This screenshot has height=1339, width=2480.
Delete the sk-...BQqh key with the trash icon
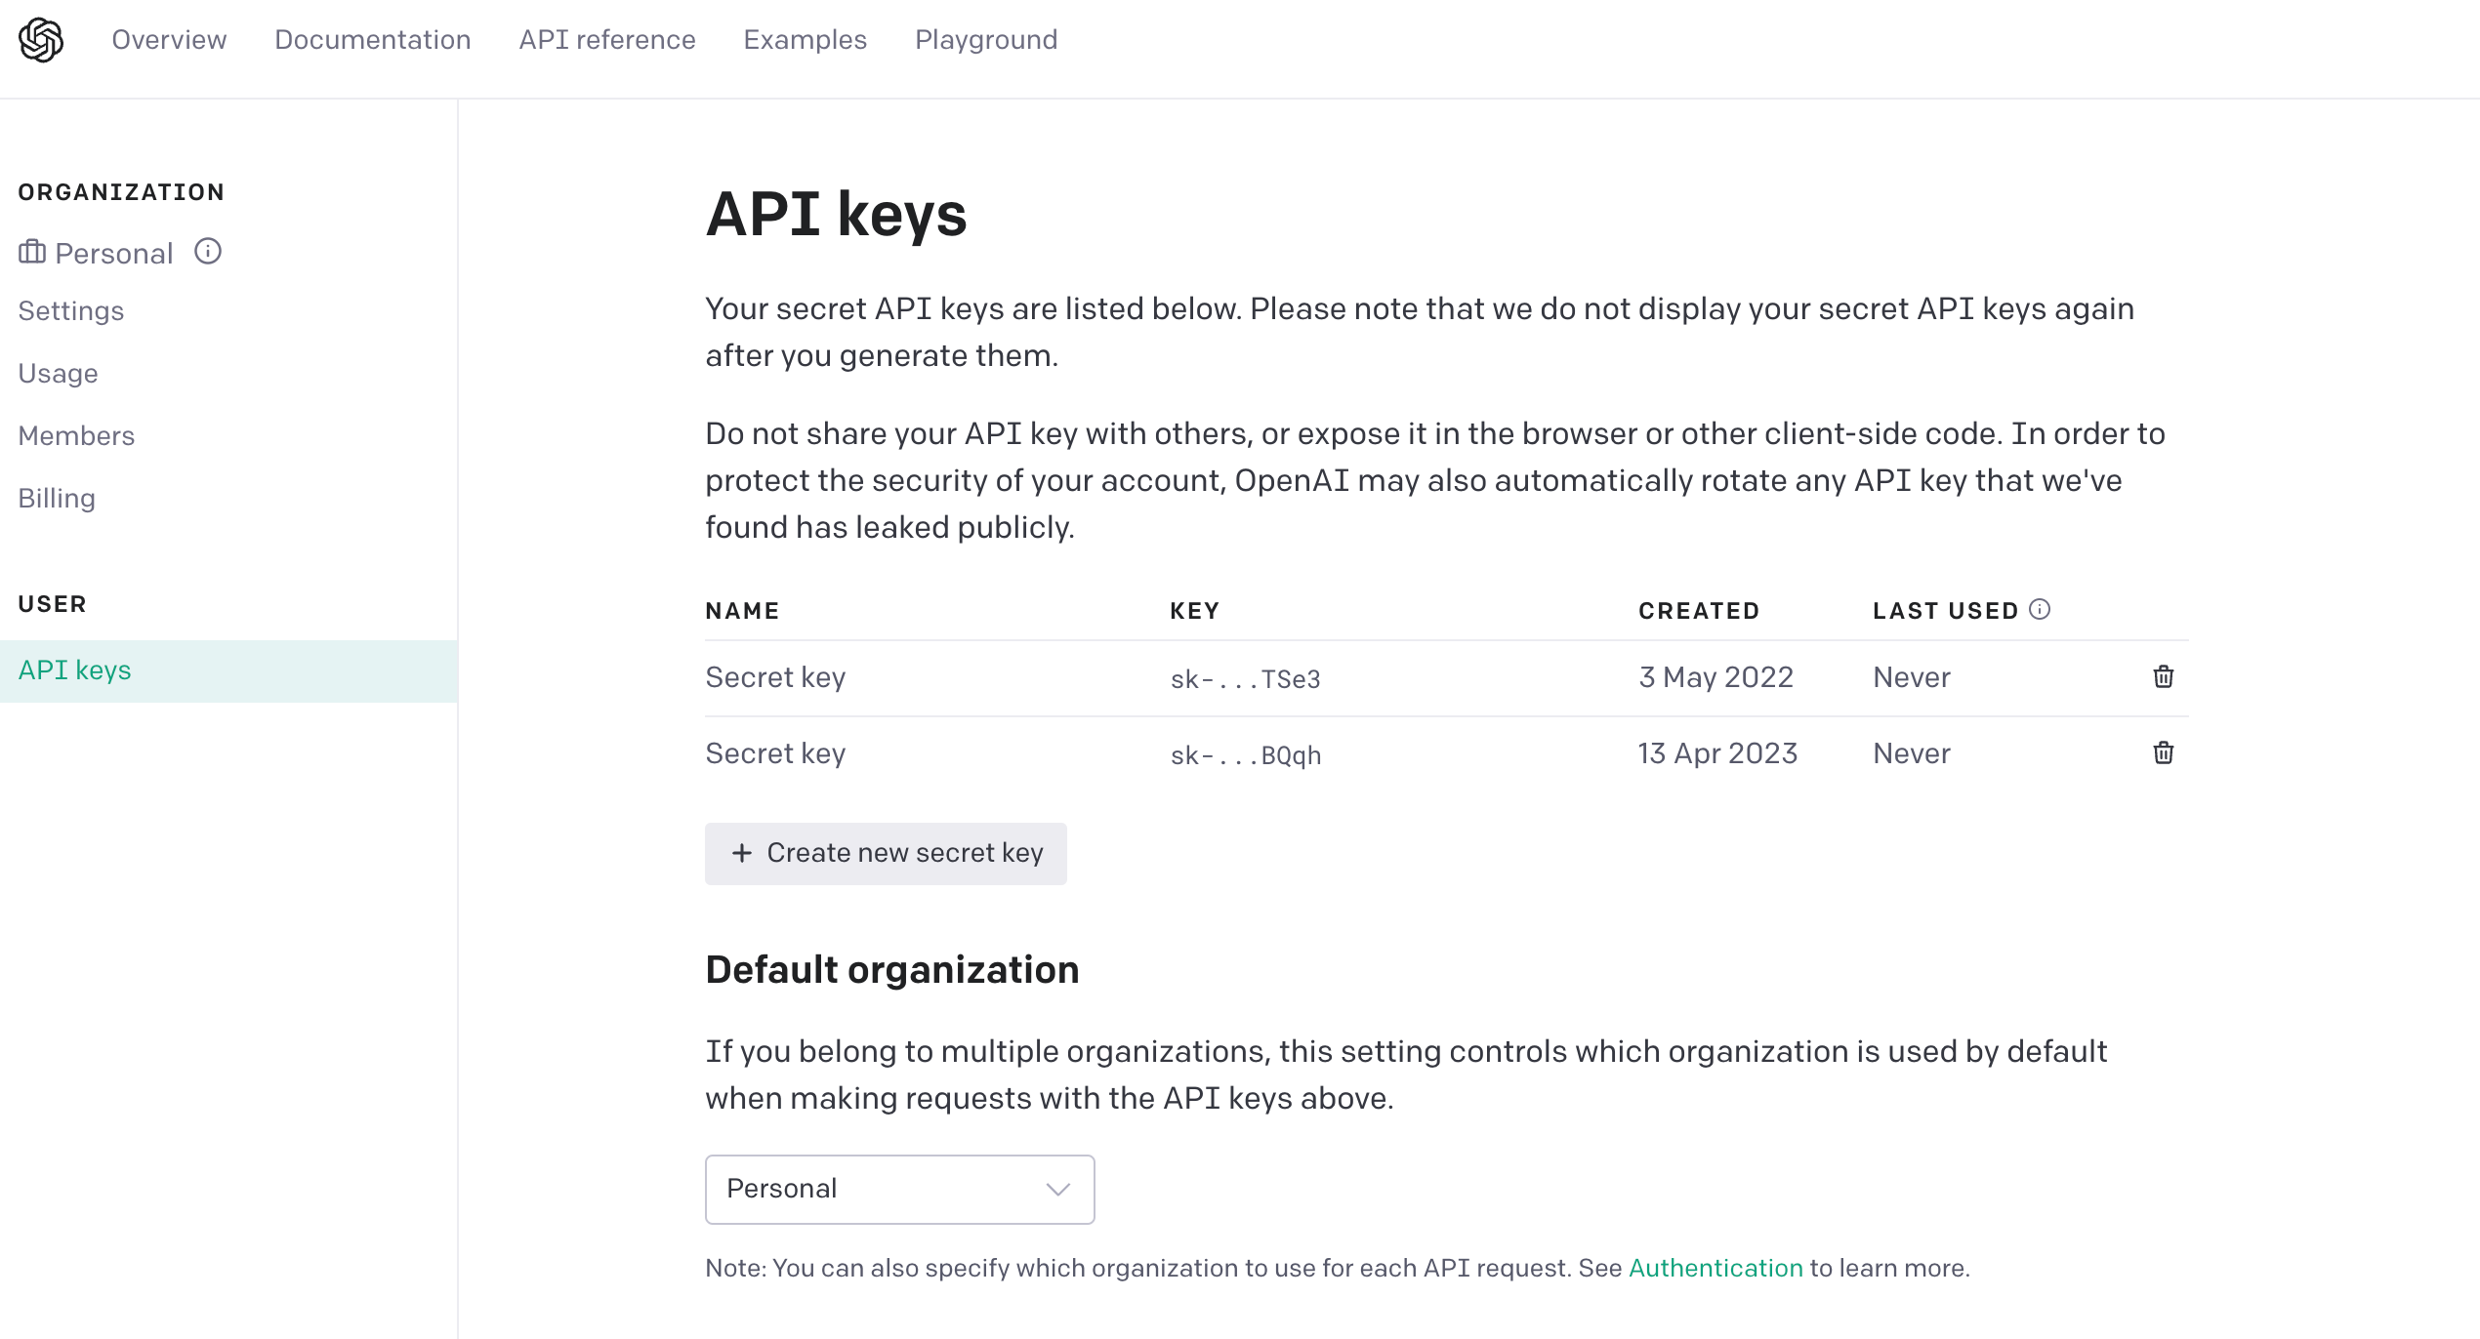[x=2163, y=753]
